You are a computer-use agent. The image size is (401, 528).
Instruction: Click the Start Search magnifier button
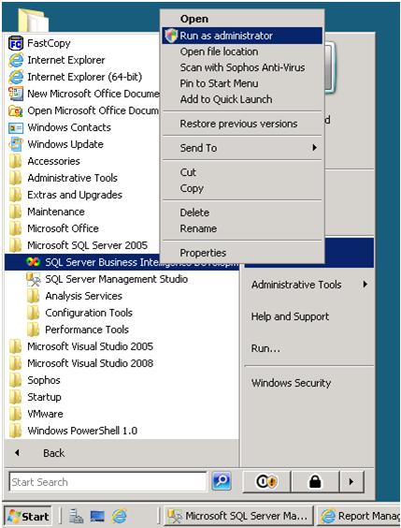(x=222, y=481)
